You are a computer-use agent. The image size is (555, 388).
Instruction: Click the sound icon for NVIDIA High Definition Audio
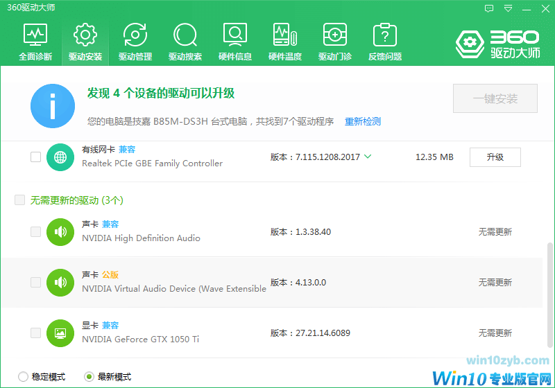(x=60, y=232)
